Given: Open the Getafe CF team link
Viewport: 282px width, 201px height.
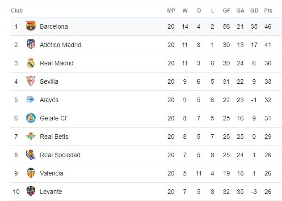Looking at the screenshot, I should (54, 118).
